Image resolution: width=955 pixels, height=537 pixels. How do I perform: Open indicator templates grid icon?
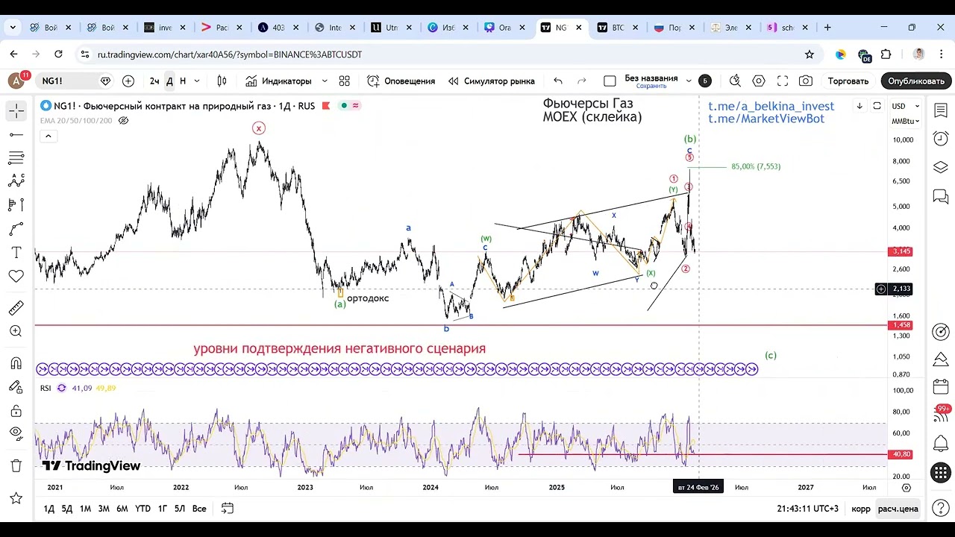(345, 81)
